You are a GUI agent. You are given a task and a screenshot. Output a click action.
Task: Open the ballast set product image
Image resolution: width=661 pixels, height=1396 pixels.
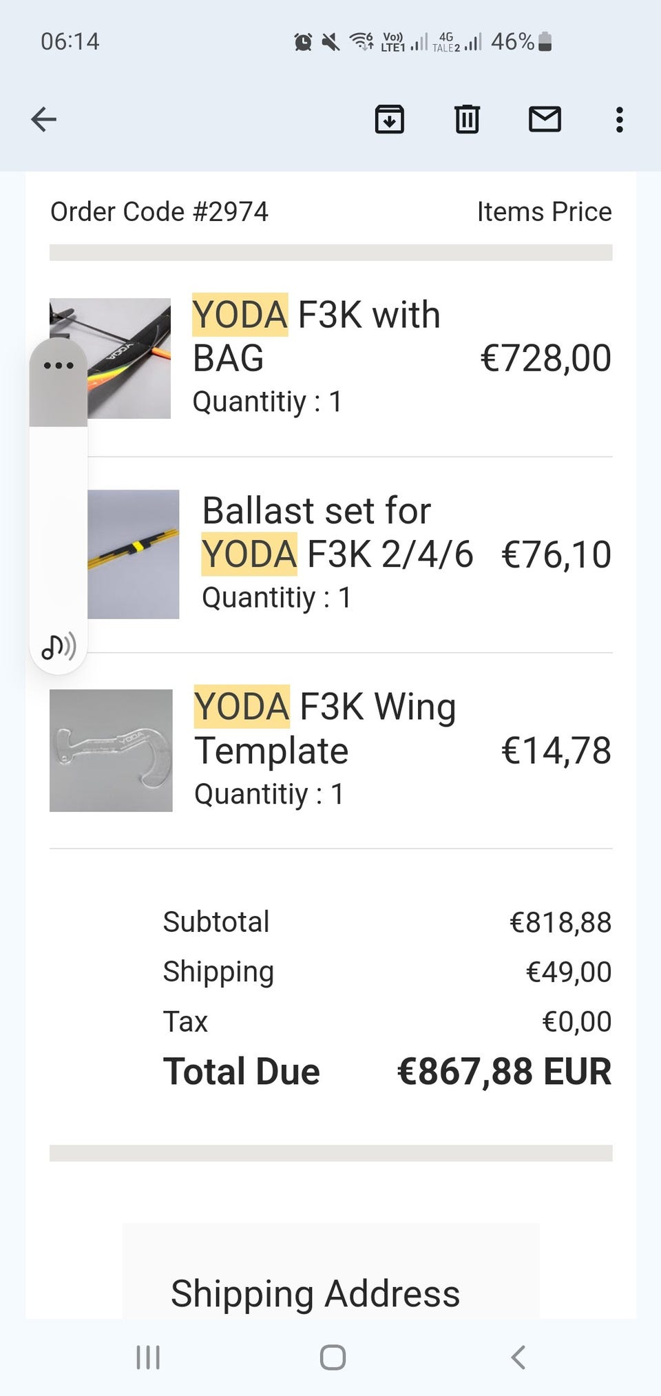tap(133, 554)
